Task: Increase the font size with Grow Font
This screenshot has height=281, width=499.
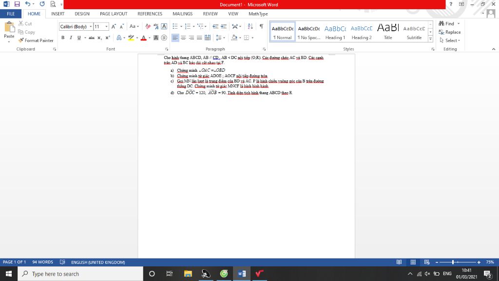Action: coord(114,26)
